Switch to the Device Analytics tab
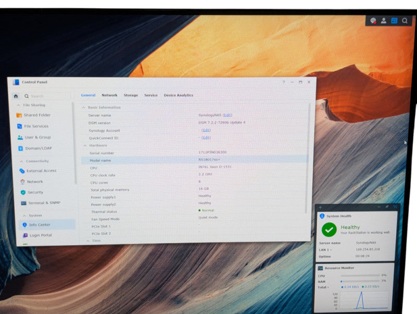Viewport: 417px width, 314px height. click(178, 95)
